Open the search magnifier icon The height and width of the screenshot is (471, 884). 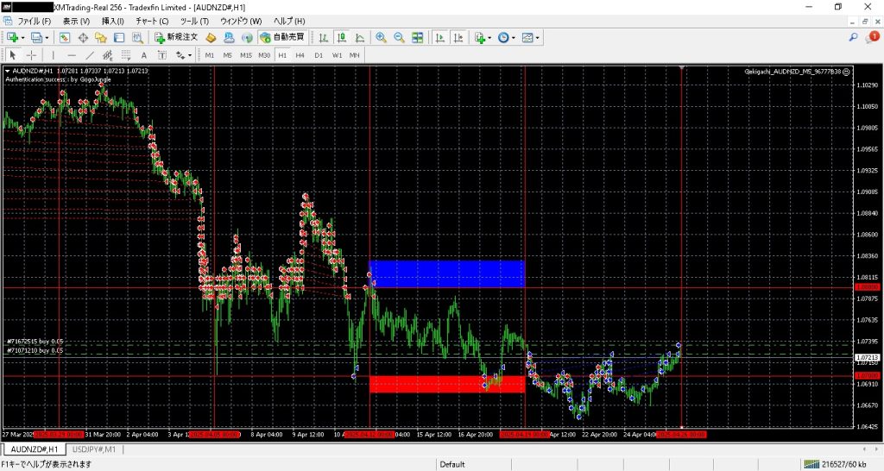point(853,37)
